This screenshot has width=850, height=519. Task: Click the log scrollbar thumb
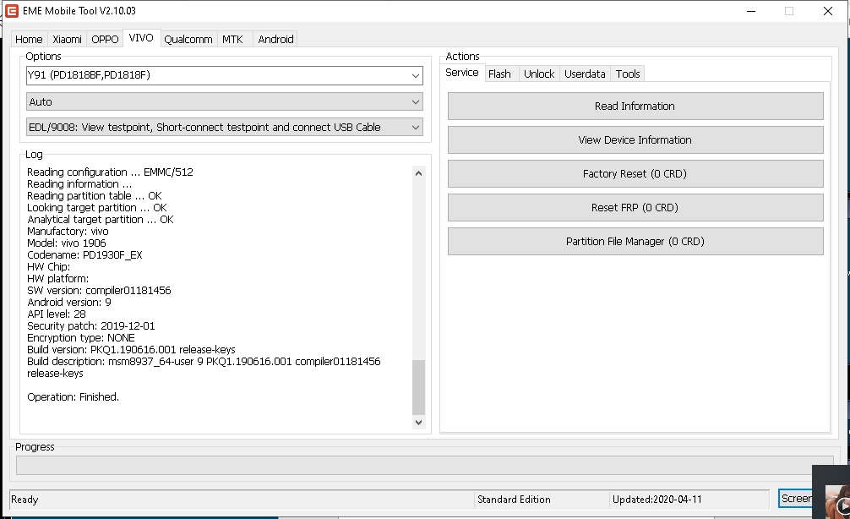click(418, 386)
